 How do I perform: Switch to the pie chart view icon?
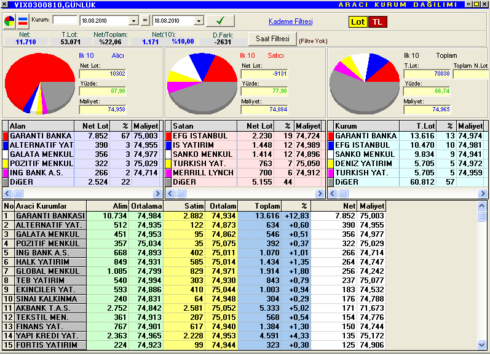point(9,22)
